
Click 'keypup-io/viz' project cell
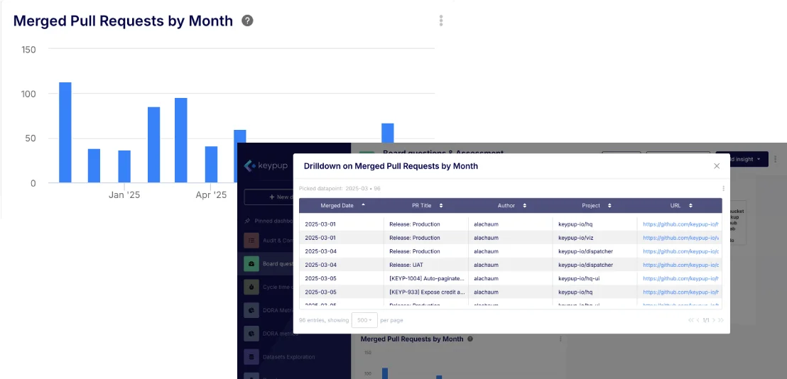coord(575,238)
